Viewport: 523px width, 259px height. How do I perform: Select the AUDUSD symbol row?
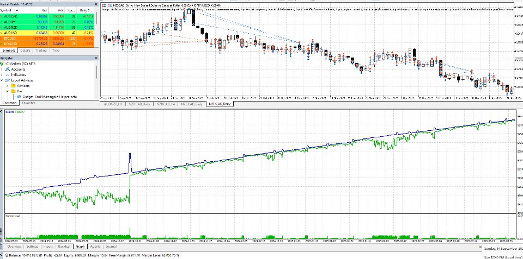[47, 33]
